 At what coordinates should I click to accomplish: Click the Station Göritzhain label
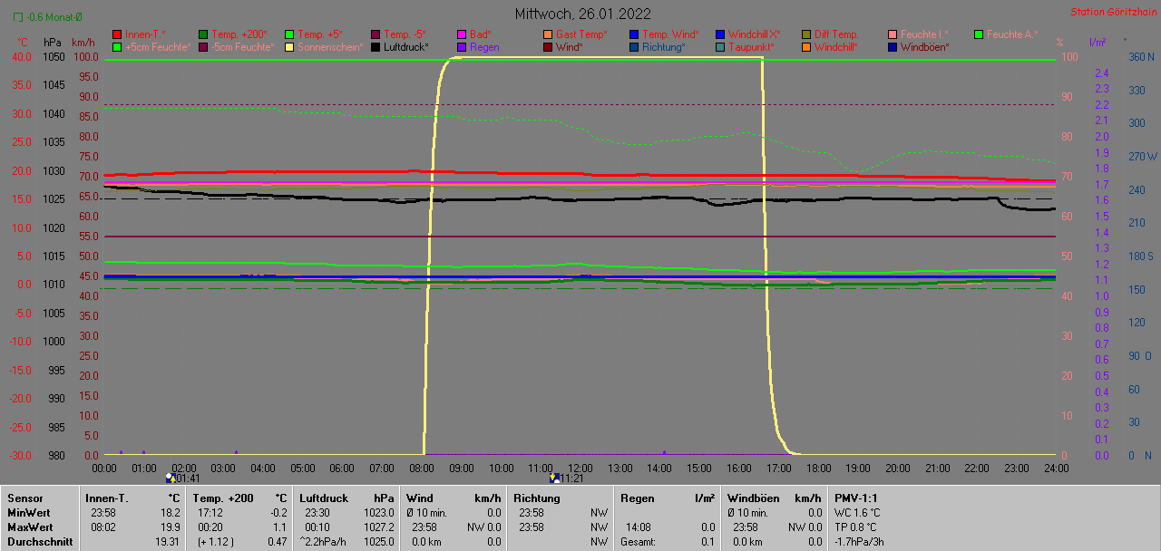[1112, 13]
